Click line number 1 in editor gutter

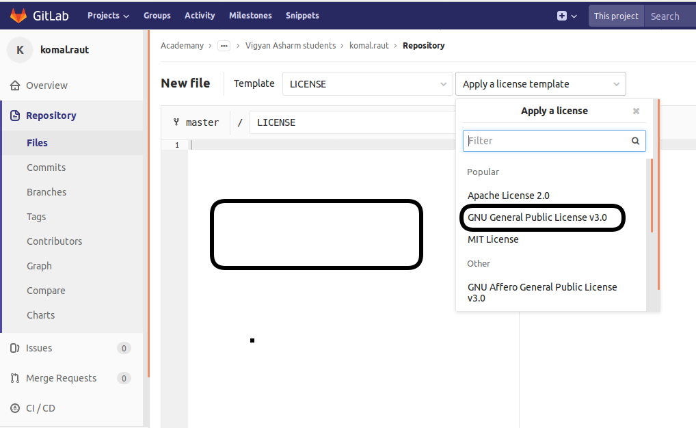(x=177, y=145)
